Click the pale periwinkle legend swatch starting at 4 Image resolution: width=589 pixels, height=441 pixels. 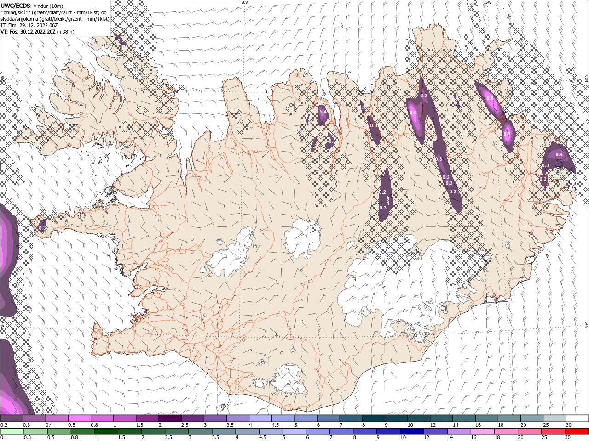coord(260,418)
